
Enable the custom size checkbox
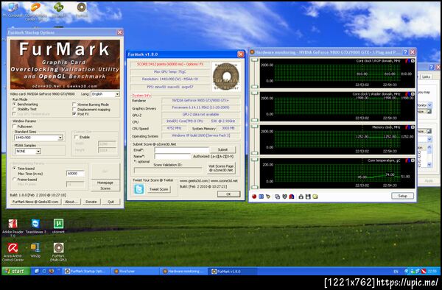point(76,137)
